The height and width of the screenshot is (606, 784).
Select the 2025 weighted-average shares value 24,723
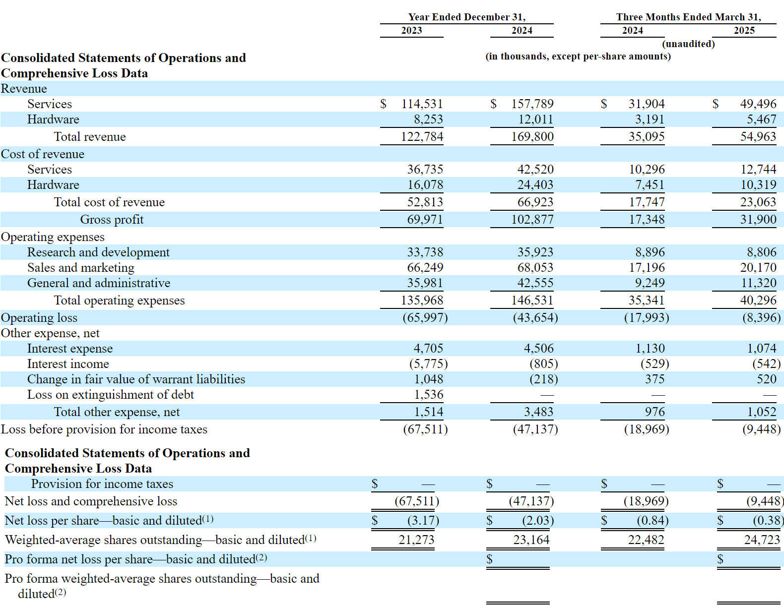(x=762, y=540)
